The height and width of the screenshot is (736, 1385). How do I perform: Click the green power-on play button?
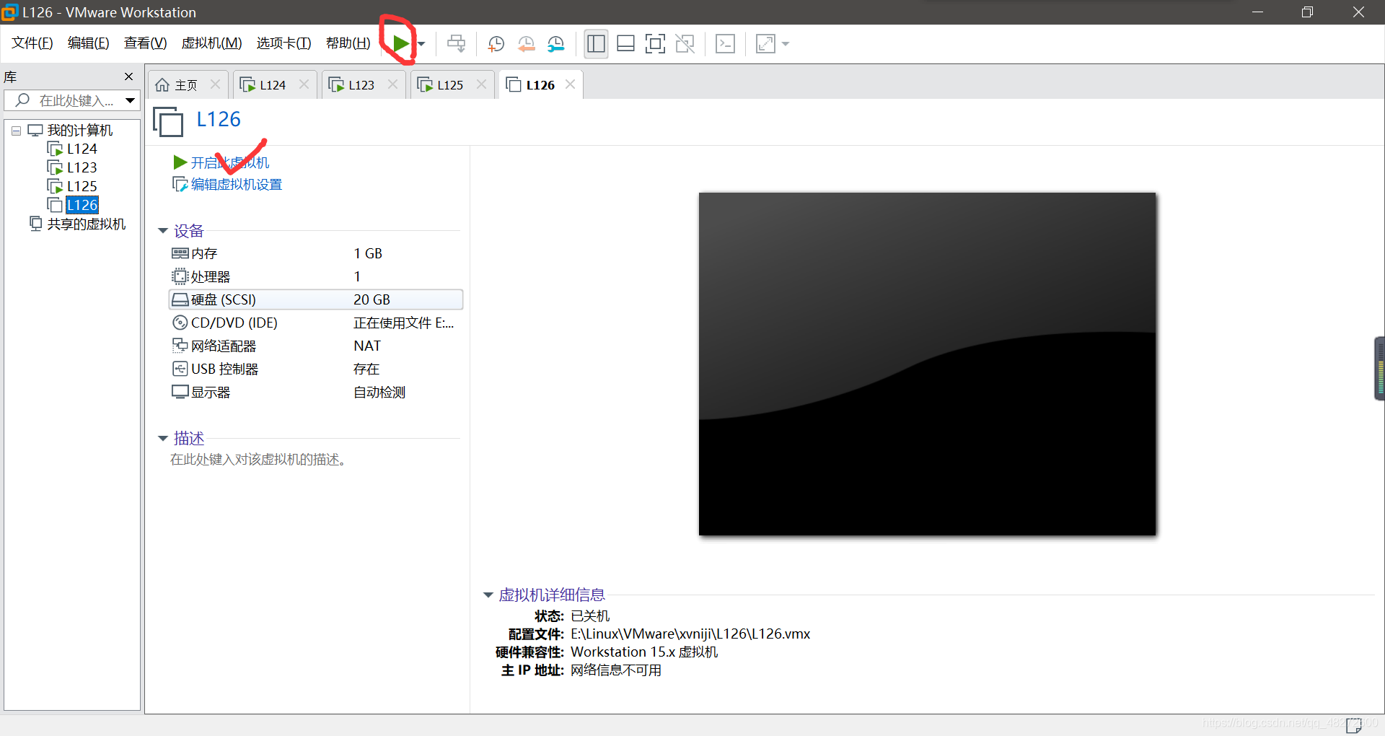coord(400,44)
